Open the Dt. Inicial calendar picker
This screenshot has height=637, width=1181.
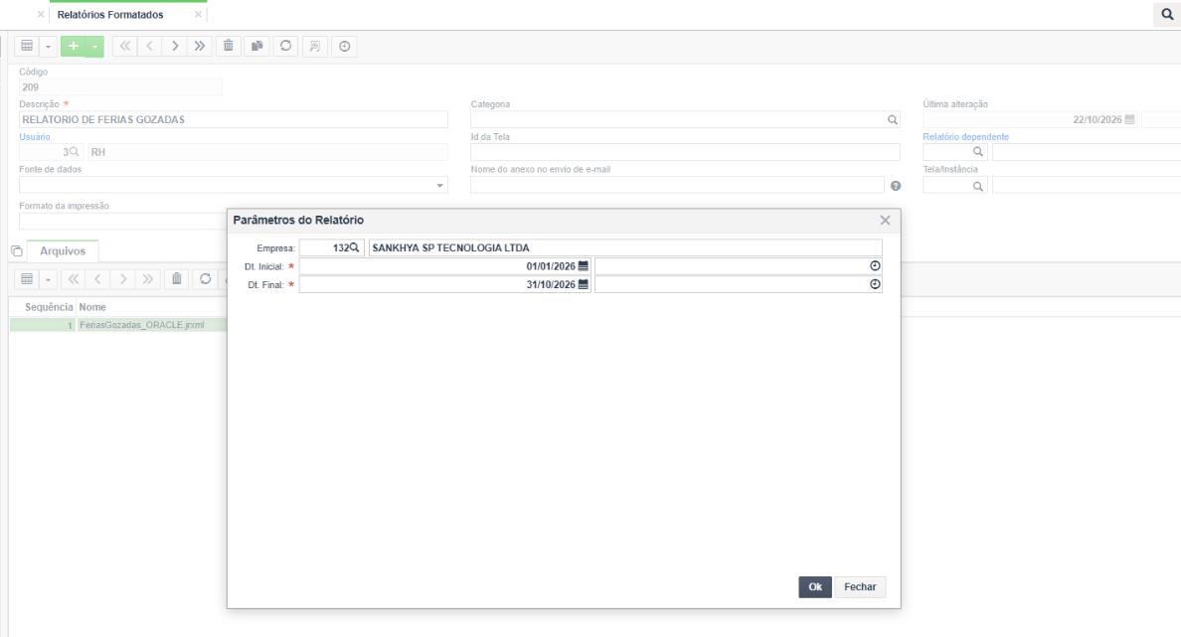583,265
